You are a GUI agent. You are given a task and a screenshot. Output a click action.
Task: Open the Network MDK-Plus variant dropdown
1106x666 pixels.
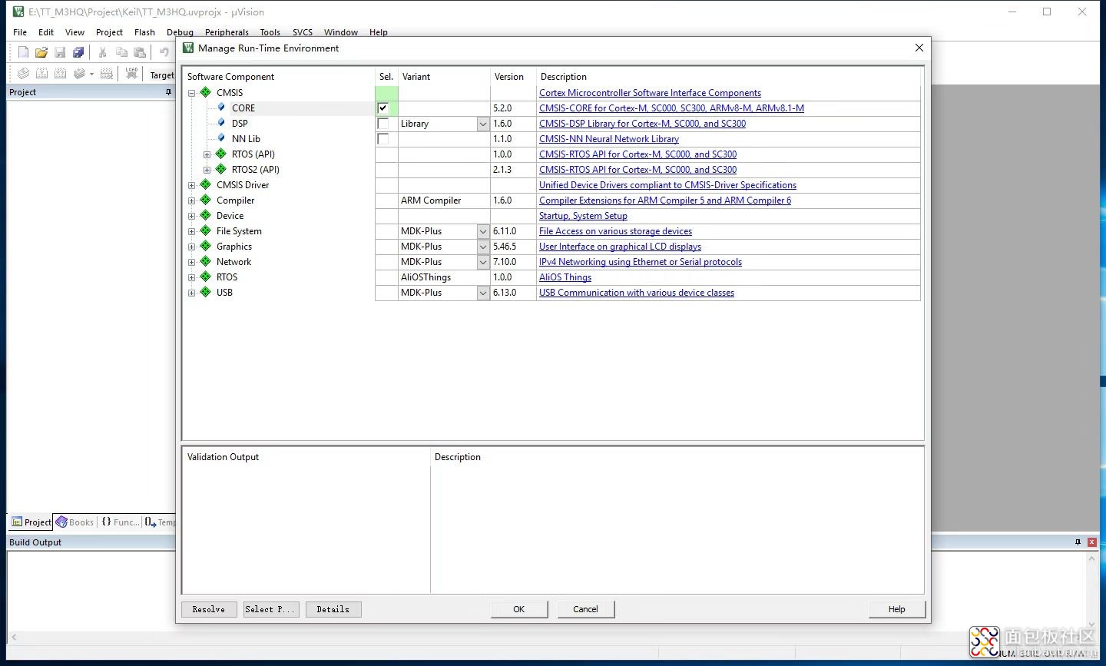(483, 262)
